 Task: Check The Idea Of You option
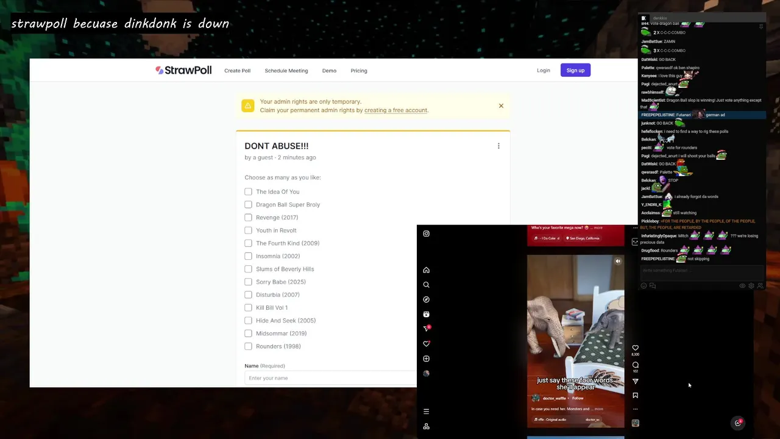[248, 191]
